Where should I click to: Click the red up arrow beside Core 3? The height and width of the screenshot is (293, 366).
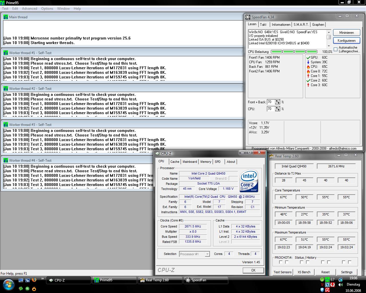pyautogui.click(x=308, y=85)
